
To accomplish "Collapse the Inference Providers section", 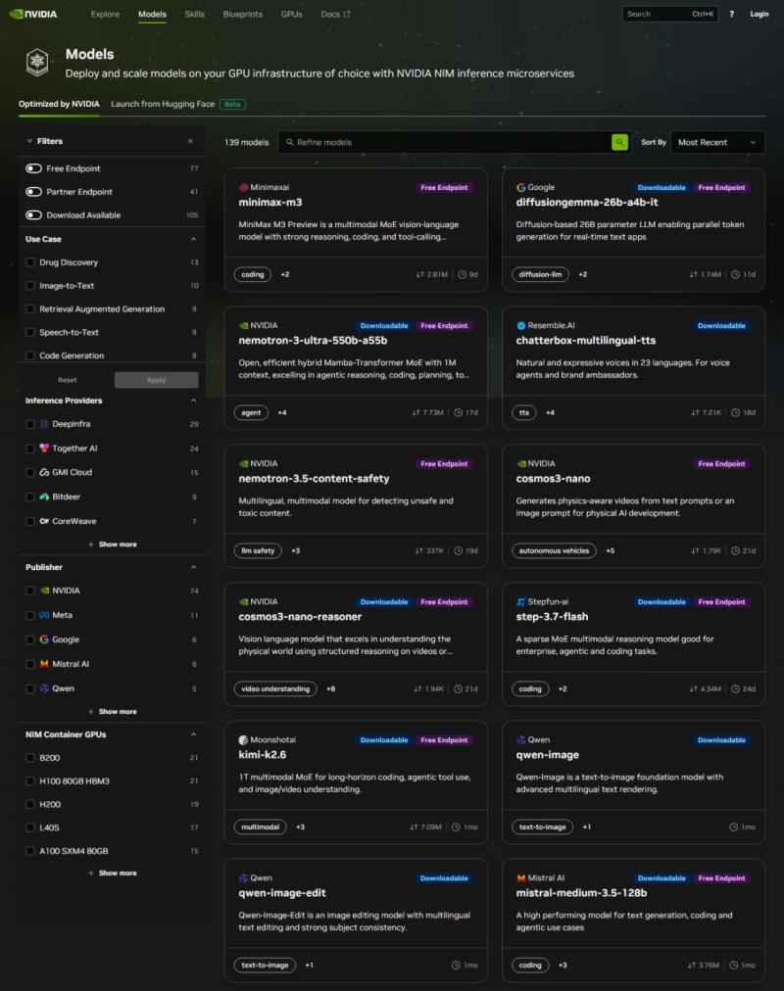I will [x=193, y=401].
